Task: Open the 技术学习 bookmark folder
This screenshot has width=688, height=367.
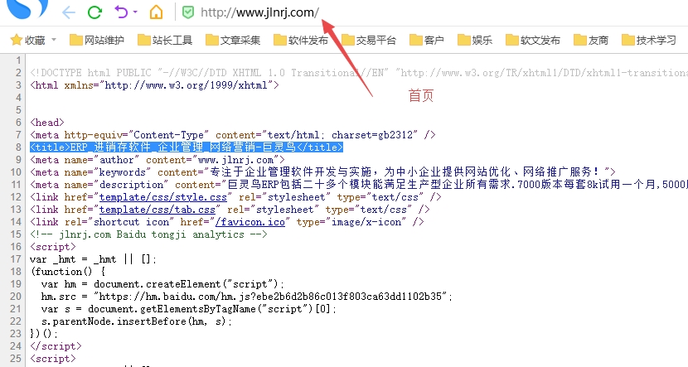Action: [x=647, y=40]
